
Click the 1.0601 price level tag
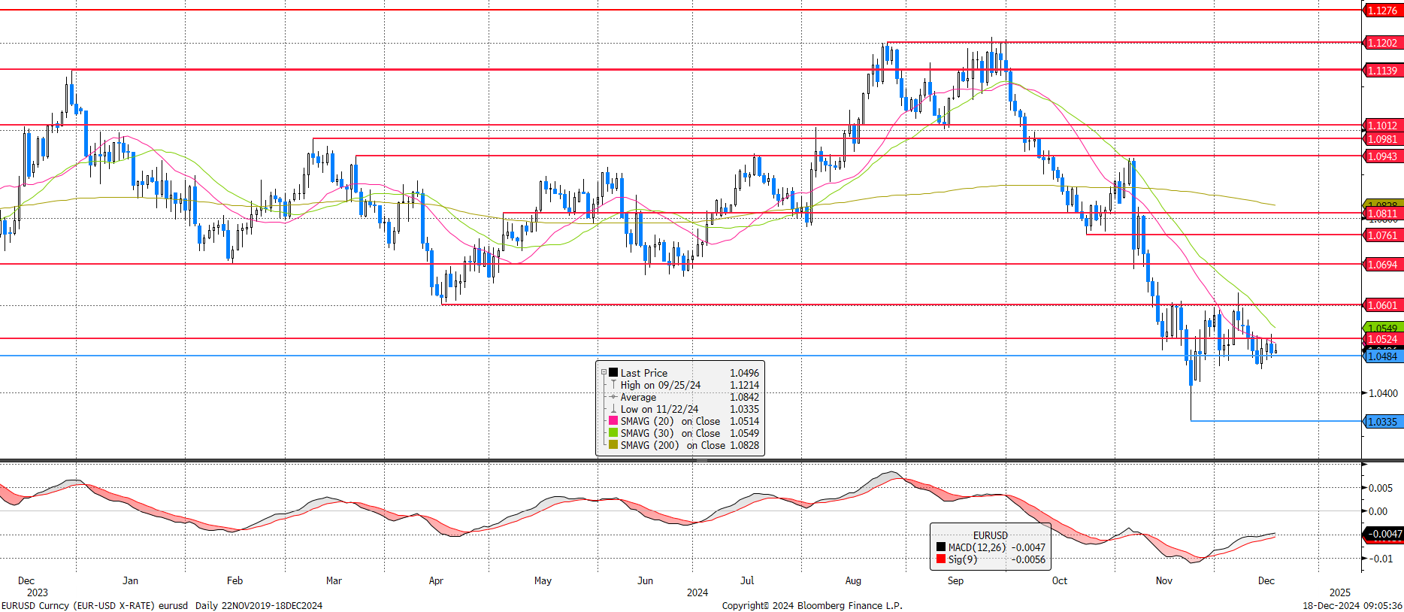[x=1382, y=305]
